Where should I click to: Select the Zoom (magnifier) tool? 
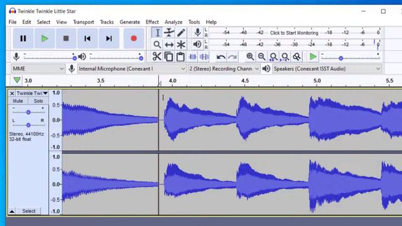[x=158, y=45]
